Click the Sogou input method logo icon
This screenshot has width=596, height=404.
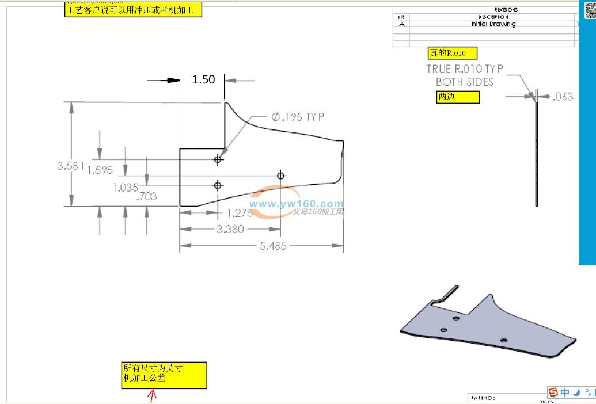[553, 392]
